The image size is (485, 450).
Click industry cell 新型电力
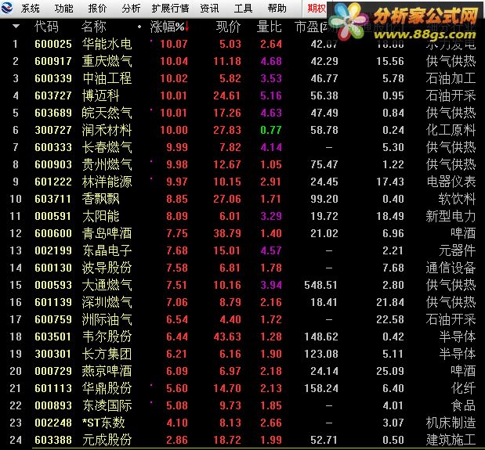coord(451,216)
